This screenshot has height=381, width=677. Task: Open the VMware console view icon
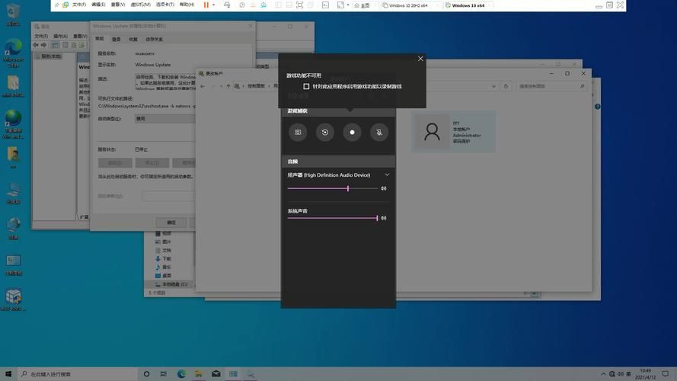(x=325, y=5)
